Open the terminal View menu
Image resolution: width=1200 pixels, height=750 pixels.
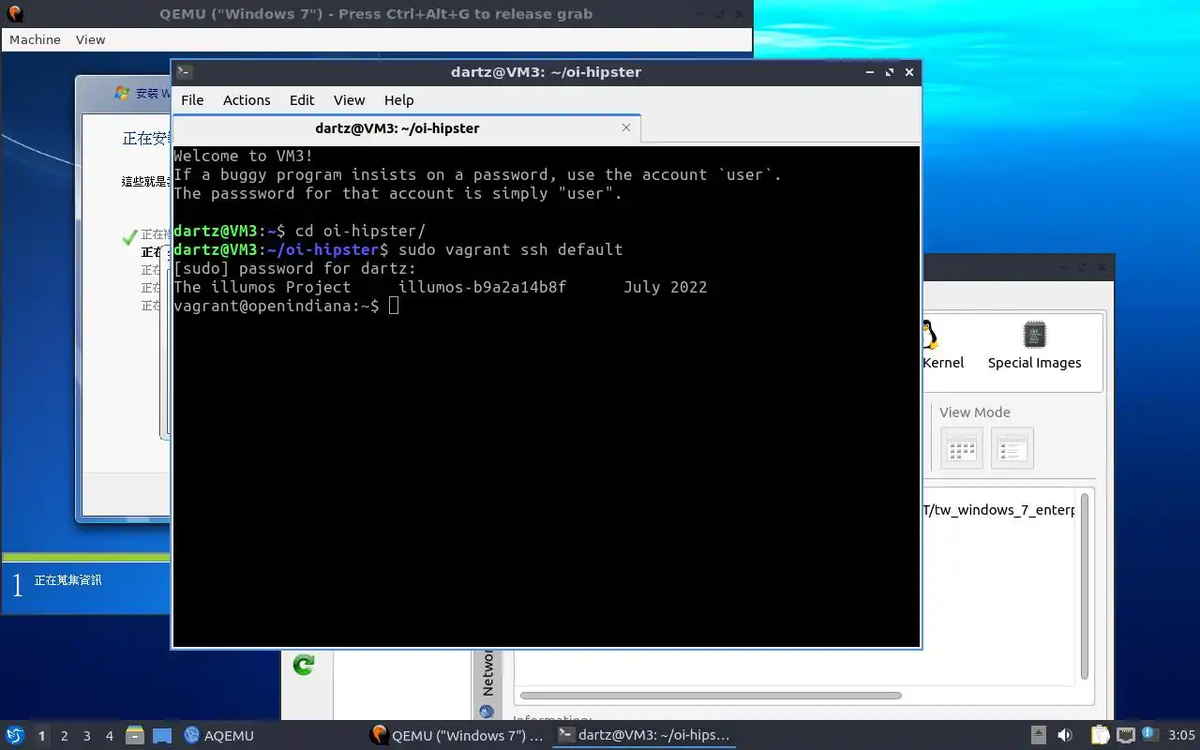(349, 100)
